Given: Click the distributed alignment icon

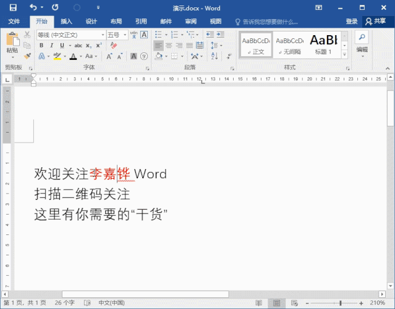Looking at the screenshot, I should 200,46.
